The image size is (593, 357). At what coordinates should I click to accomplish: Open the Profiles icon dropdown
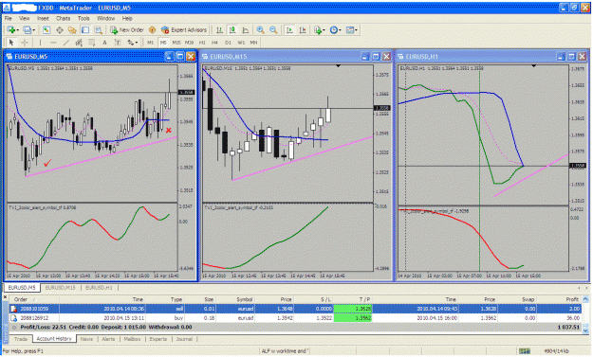point(28,29)
